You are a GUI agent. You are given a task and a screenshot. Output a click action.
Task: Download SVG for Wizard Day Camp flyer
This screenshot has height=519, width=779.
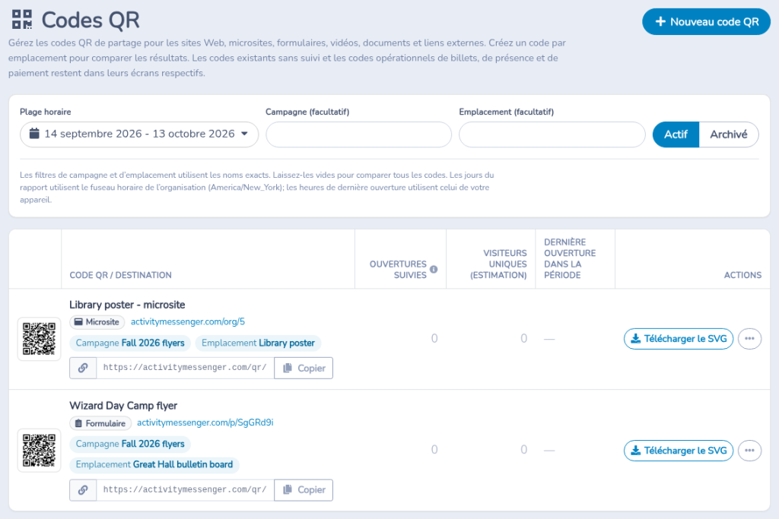click(x=679, y=451)
